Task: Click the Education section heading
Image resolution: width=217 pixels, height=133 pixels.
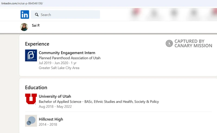Action: [x=36, y=87]
